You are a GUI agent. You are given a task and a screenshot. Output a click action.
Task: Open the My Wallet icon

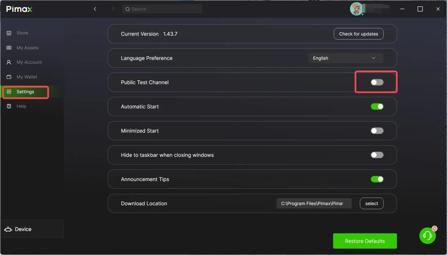point(9,77)
